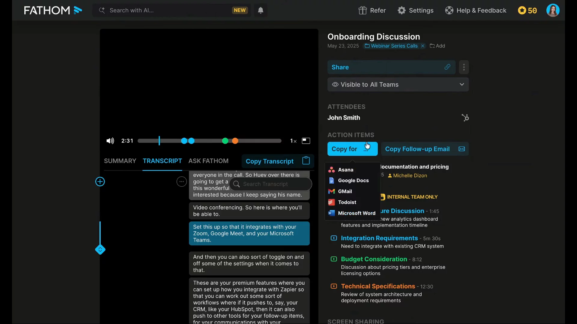Change the 1x playback speed
Image resolution: width=577 pixels, height=324 pixels.
(x=293, y=141)
